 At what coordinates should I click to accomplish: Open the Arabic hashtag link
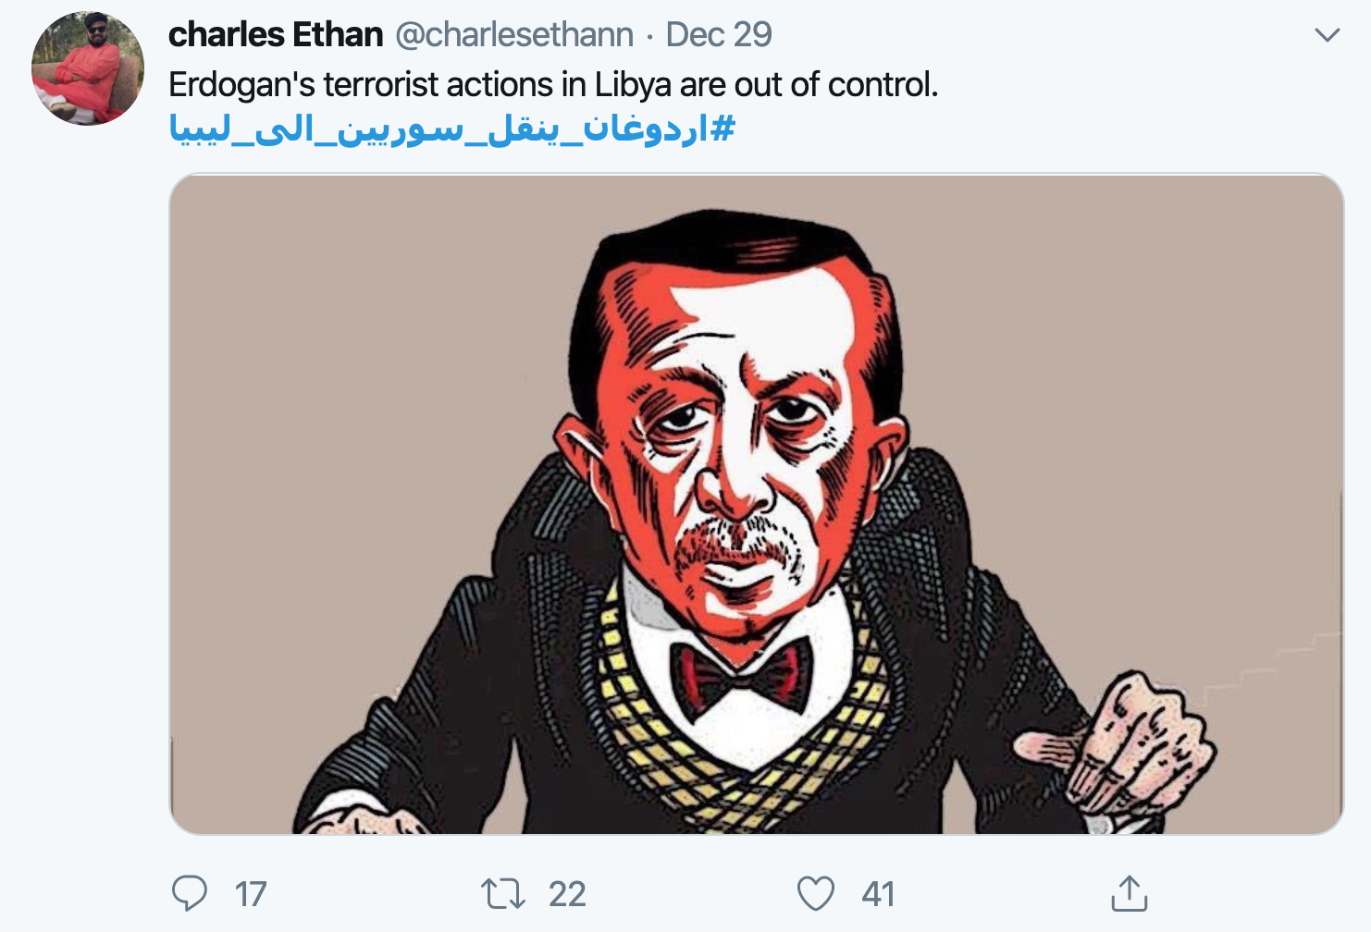coord(451,129)
